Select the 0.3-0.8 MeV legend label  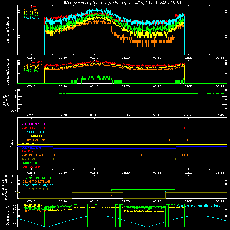tap(33, 65)
